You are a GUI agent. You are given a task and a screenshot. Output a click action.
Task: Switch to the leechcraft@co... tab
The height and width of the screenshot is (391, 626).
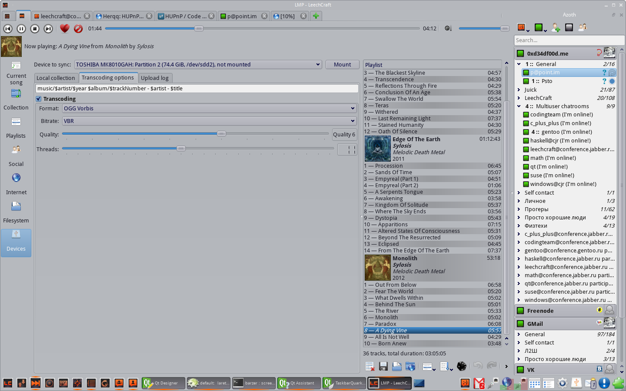[x=61, y=16]
